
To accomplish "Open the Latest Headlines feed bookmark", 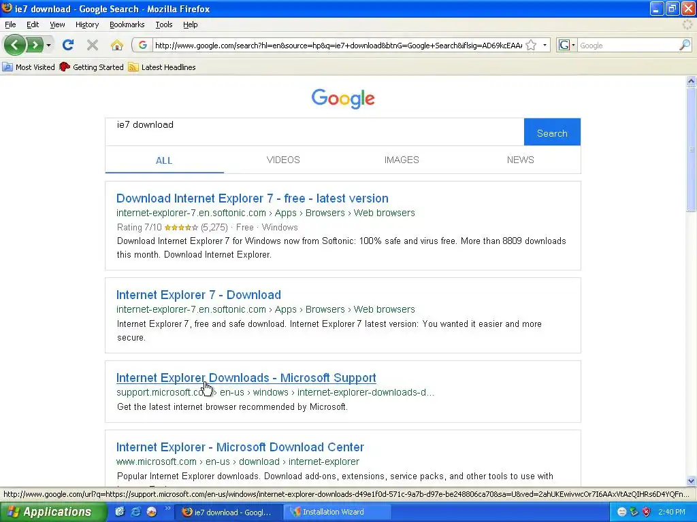I will click(162, 67).
